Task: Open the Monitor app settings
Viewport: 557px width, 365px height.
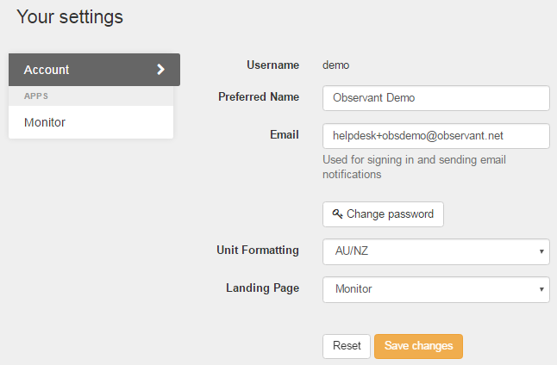Action: tap(91, 122)
